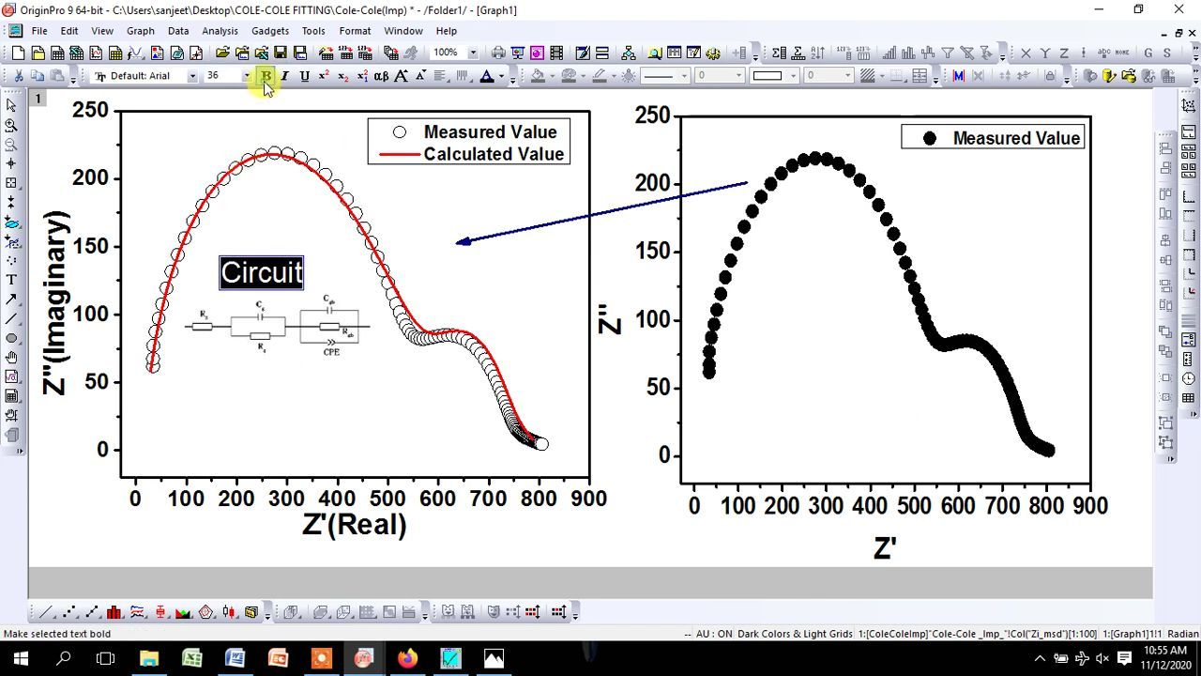Open Windows Start menu
Screen dimensions: 1201x676
tap(21, 658)
